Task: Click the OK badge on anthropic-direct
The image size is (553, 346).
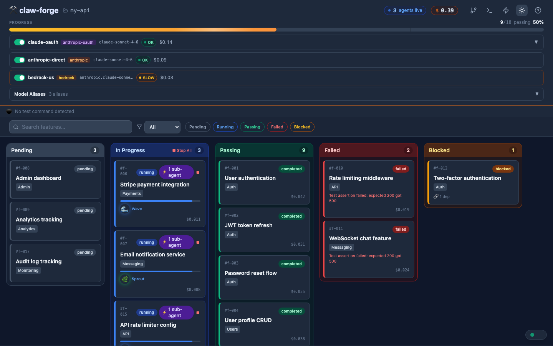Action: pos(143,60)
